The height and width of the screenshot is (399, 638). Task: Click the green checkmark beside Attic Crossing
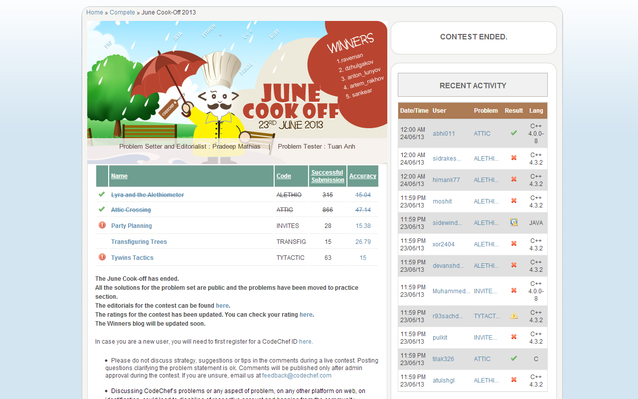click(102, 209)
